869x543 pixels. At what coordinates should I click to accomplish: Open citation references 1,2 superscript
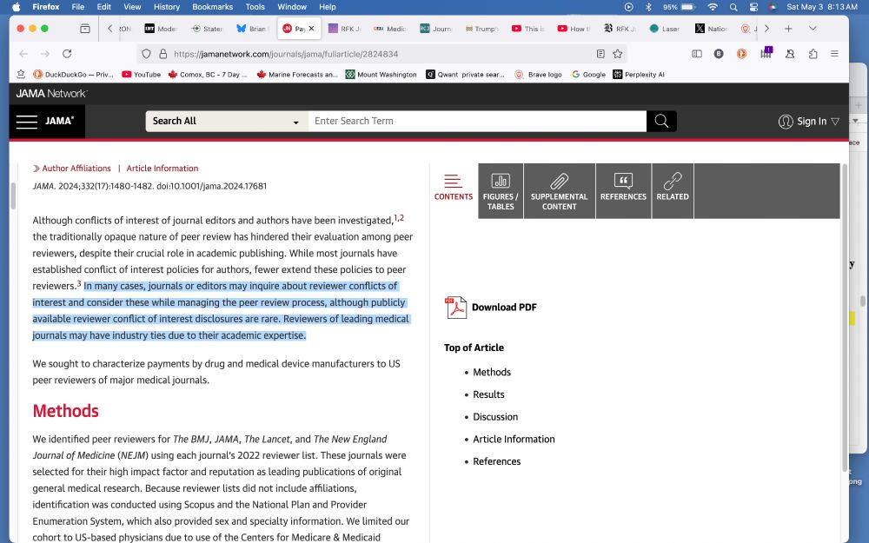(399, 218)
